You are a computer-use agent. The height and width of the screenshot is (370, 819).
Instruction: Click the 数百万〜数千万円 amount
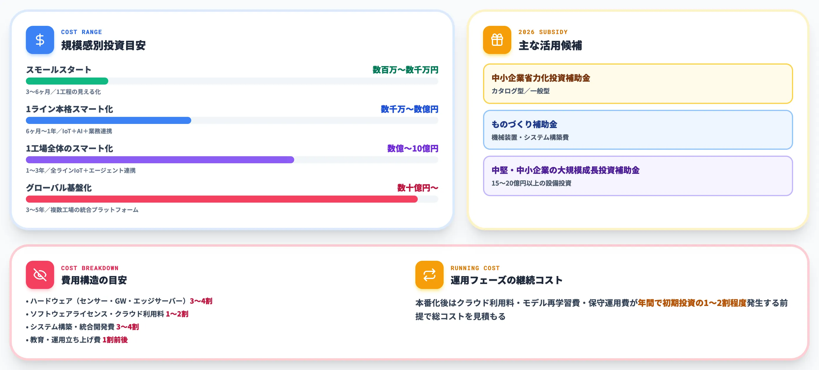point(405,70)
